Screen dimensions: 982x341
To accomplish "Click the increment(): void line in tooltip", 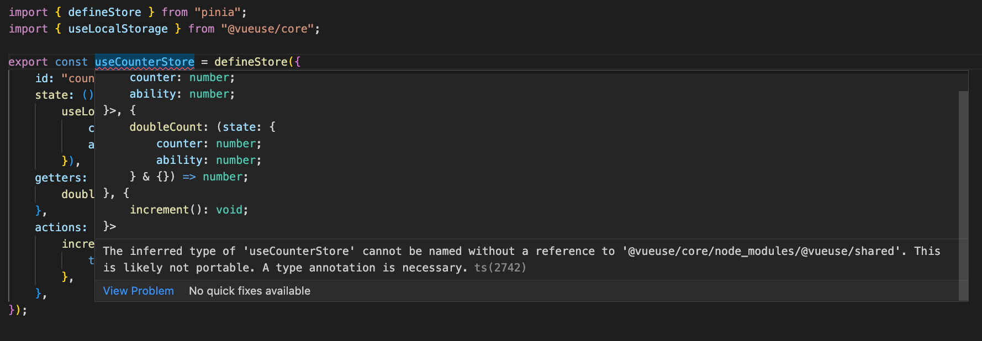I will pyautogui.click(x=188, y=210).
